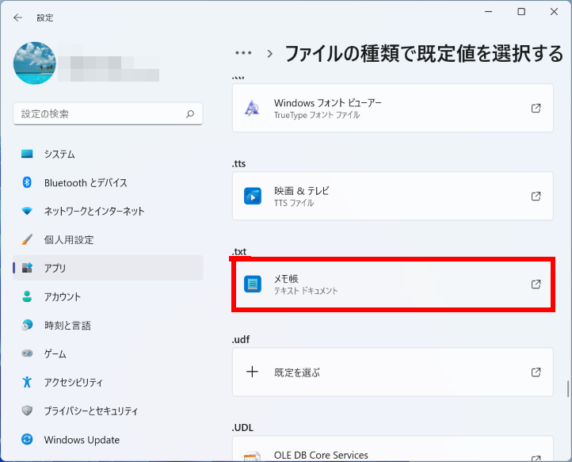This screenshot has height=462, width=572.
Task: Click the TrueType フォント ファイル description
Action: click(x=317, y=115)
